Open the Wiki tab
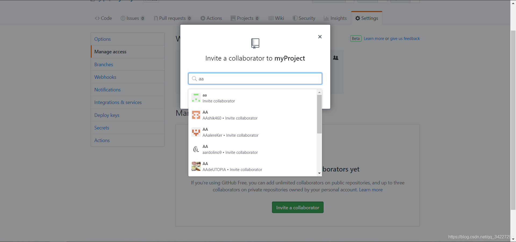Screen dimensions: 516x242 276,18
